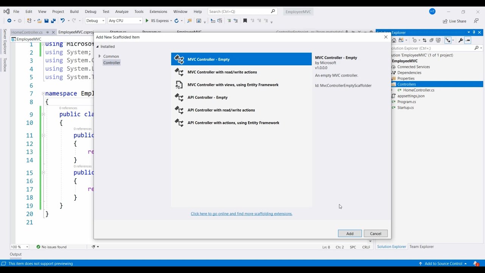Viewport: 485px width, 273px height.
Task: Open the File menu
Action: (16, 11)
